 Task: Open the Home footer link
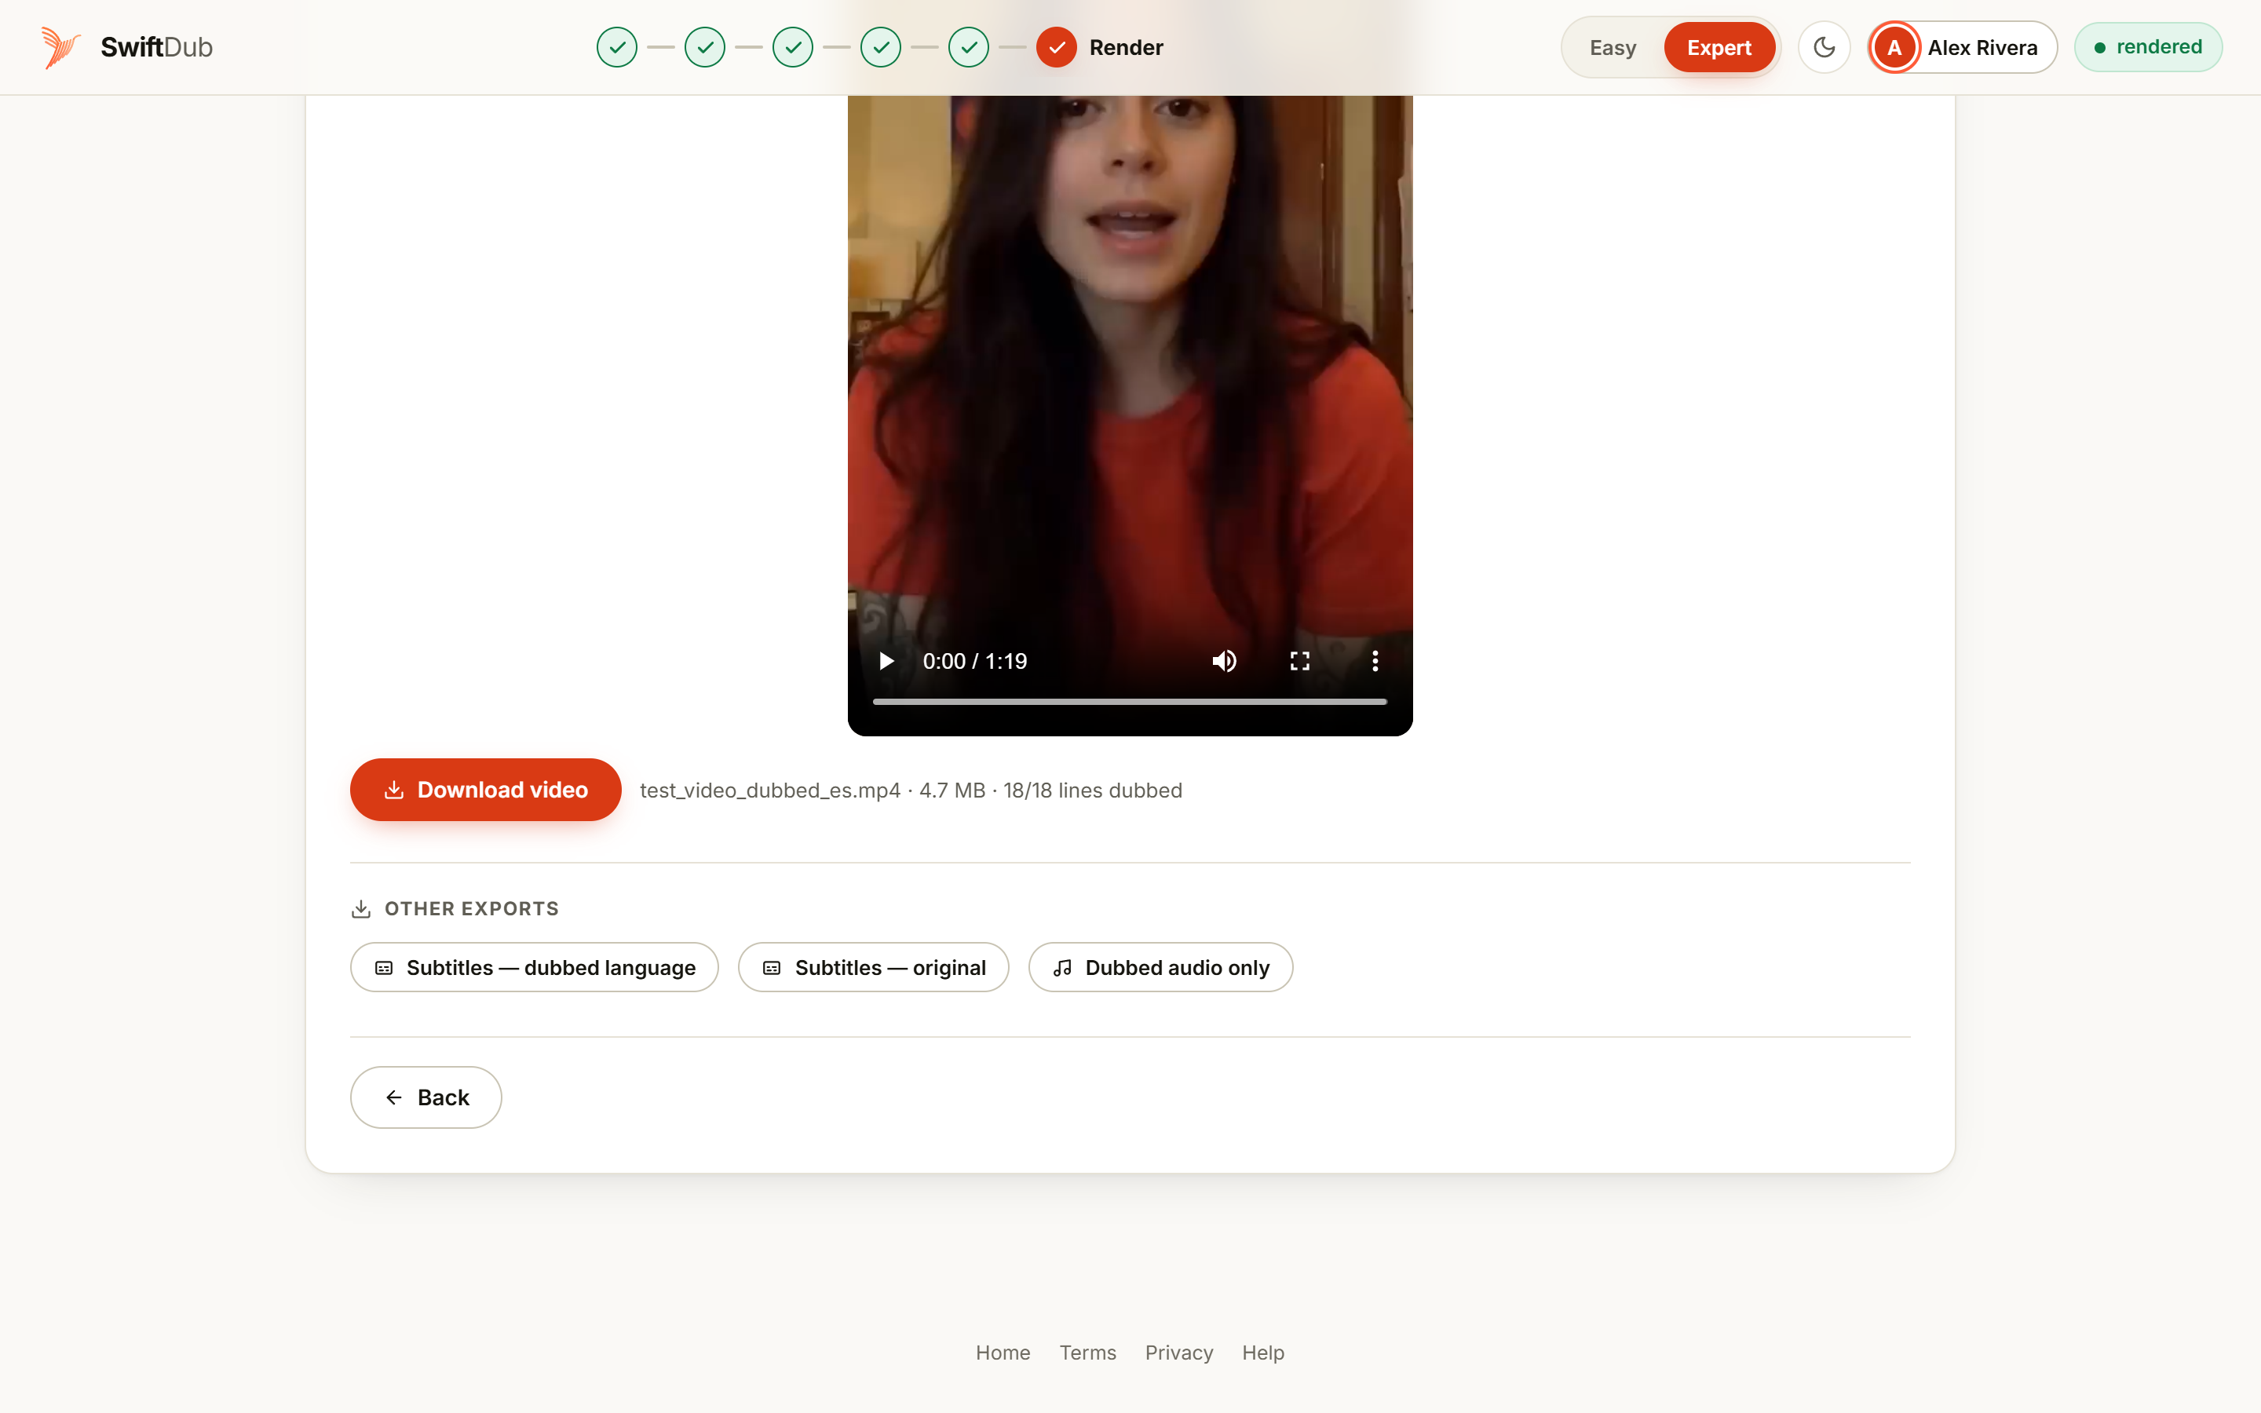pyautogui.click(x=1003, y=1353)
